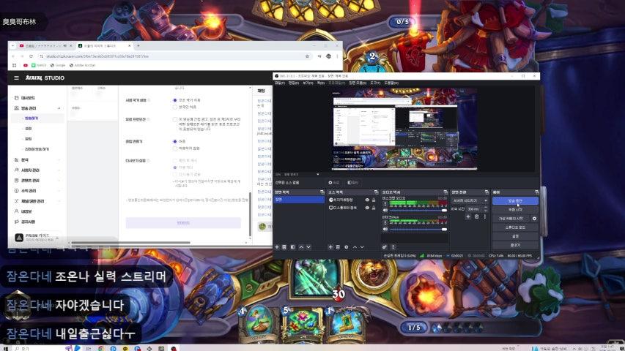Add a new scene transition plus icon

pyautogui.click(x=468, y=217)
